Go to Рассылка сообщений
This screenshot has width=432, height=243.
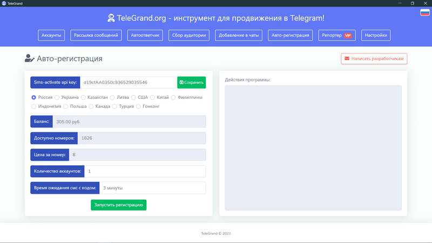[x=96, y=35]
